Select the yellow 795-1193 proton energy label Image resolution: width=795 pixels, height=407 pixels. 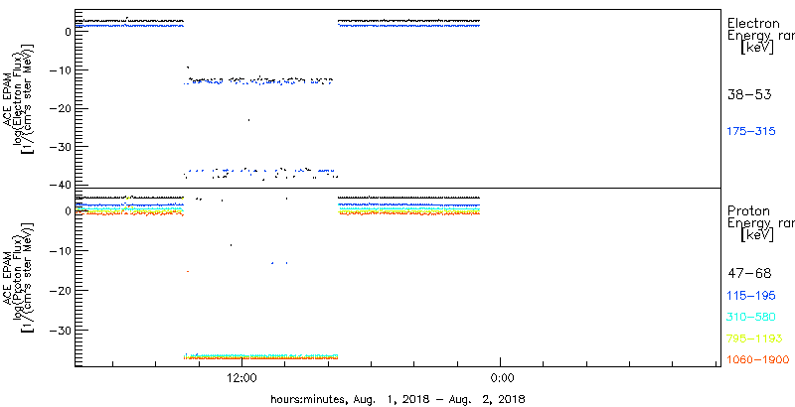click(754, 339)
